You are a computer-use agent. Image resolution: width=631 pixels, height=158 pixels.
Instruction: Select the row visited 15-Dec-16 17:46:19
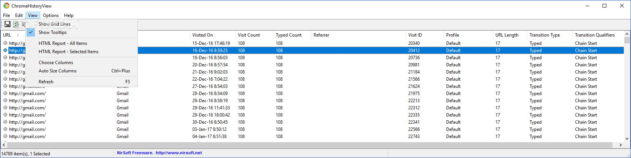tap(312, 43)
